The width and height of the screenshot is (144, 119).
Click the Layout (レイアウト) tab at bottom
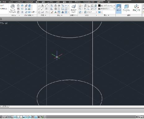point(5,106)
